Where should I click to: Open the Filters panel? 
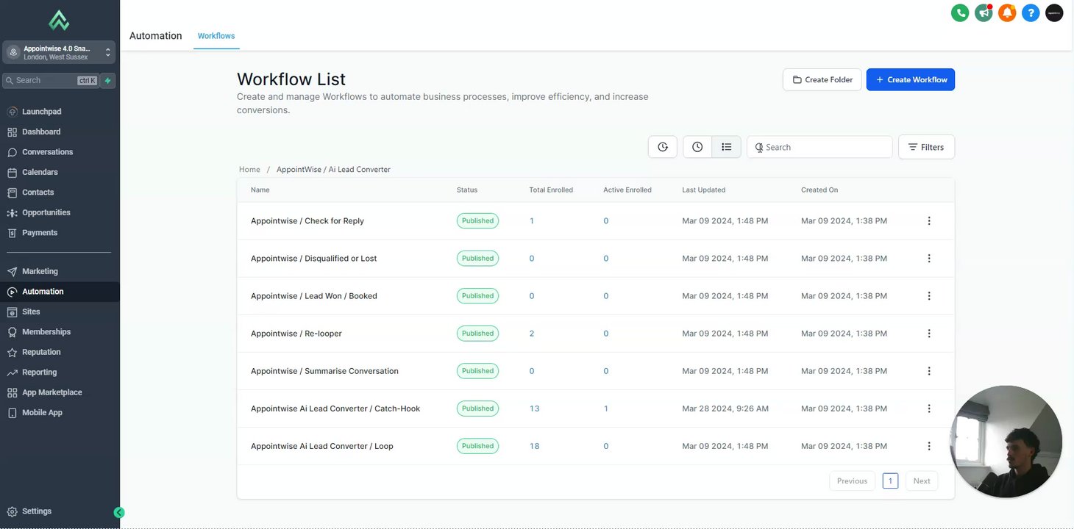(926, 147)
